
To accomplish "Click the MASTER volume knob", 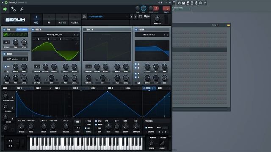I will pos(157,19).
